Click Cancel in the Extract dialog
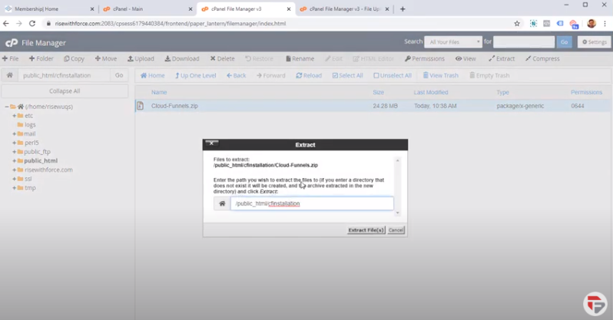 tap(396, 230)
